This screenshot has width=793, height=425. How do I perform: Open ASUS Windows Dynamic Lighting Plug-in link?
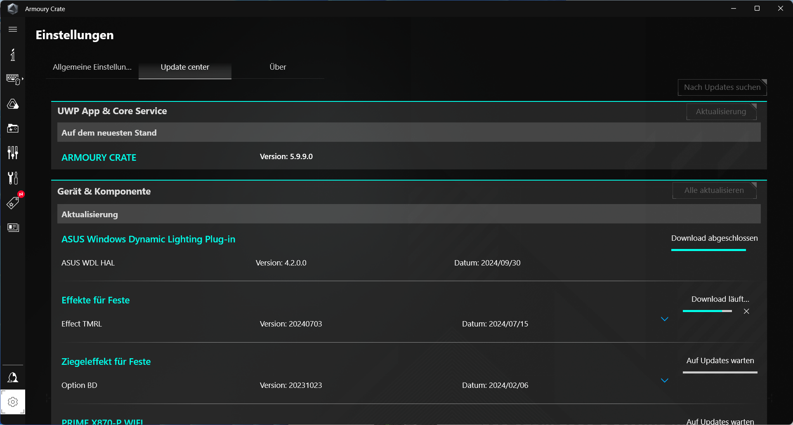pos(149,239)
